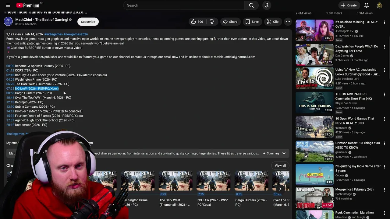View all chapters

pos(280,165)
